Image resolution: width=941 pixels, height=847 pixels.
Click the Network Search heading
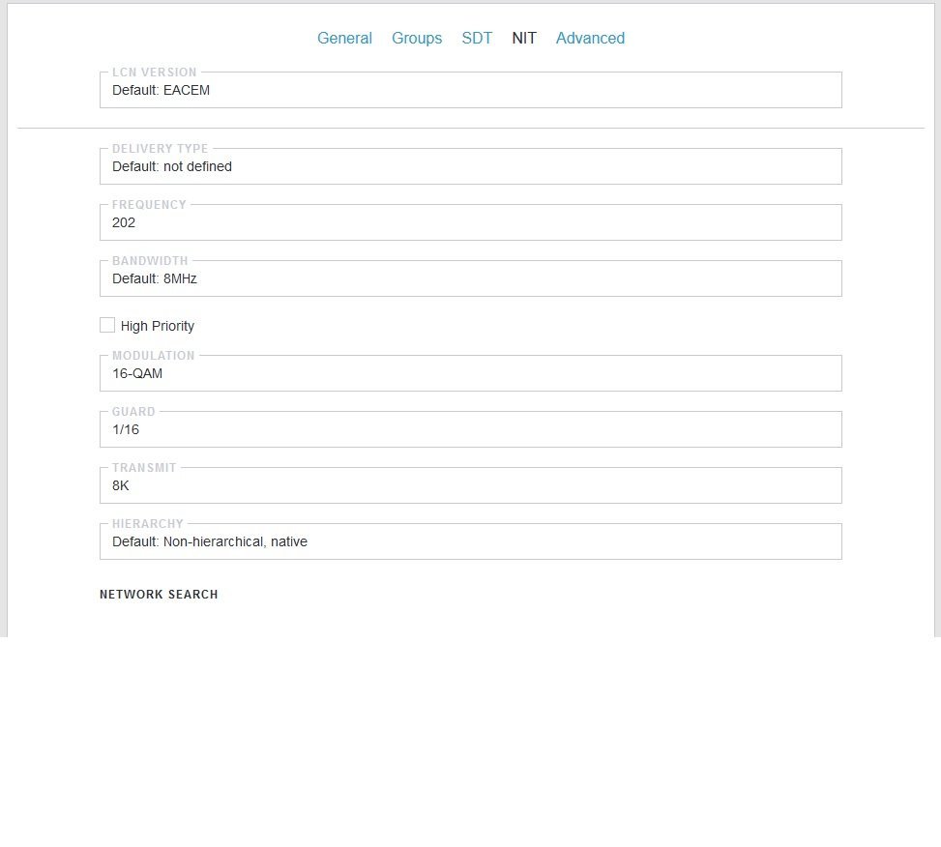tap(159, 595)
